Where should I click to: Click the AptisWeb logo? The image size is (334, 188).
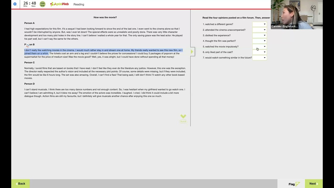[x=59, y=4]
